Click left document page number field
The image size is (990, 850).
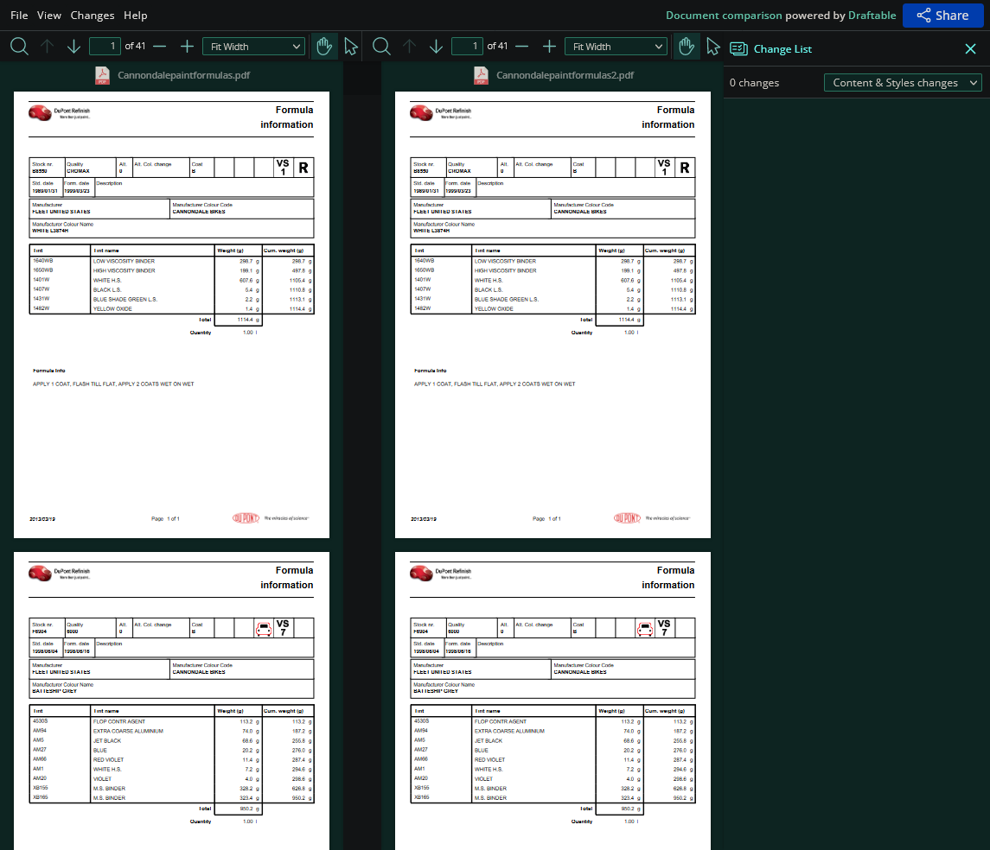pyautogui.click(x=105, y=46)
